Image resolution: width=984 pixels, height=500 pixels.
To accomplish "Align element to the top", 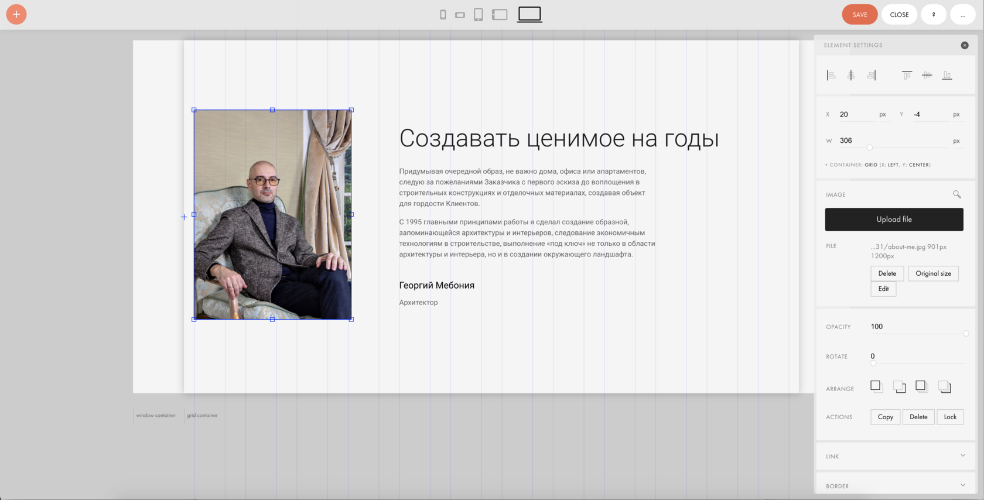I will pos(907,75).
